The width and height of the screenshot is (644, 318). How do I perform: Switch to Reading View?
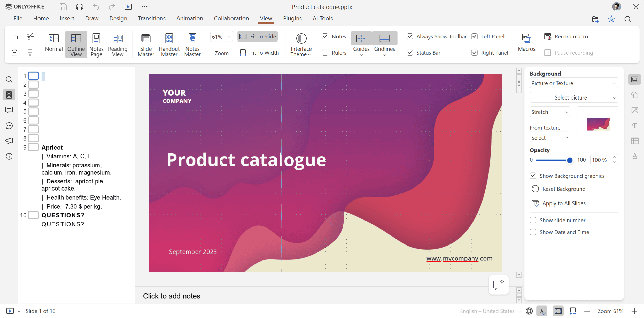(x=118, y=44)
